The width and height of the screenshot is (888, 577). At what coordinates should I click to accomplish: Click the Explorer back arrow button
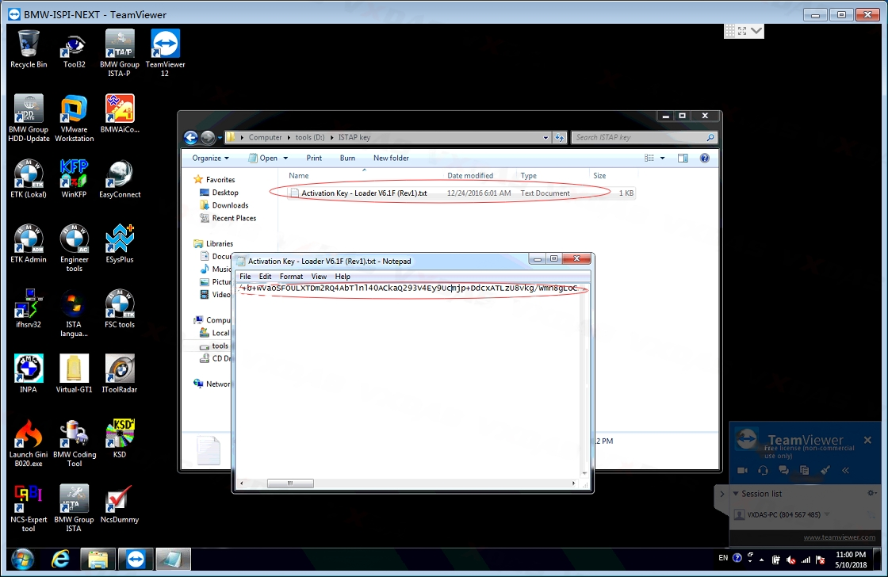point(191,137)
